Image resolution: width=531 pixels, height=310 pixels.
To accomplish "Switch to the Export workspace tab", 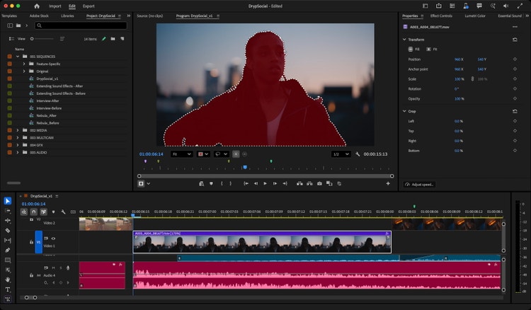I will coord(88,6).
